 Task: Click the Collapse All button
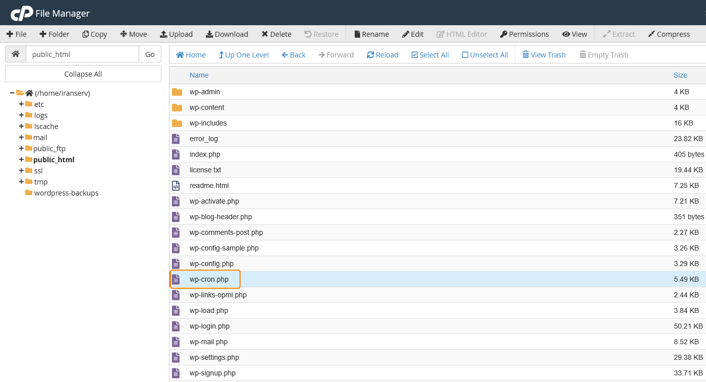click(83, 74)
